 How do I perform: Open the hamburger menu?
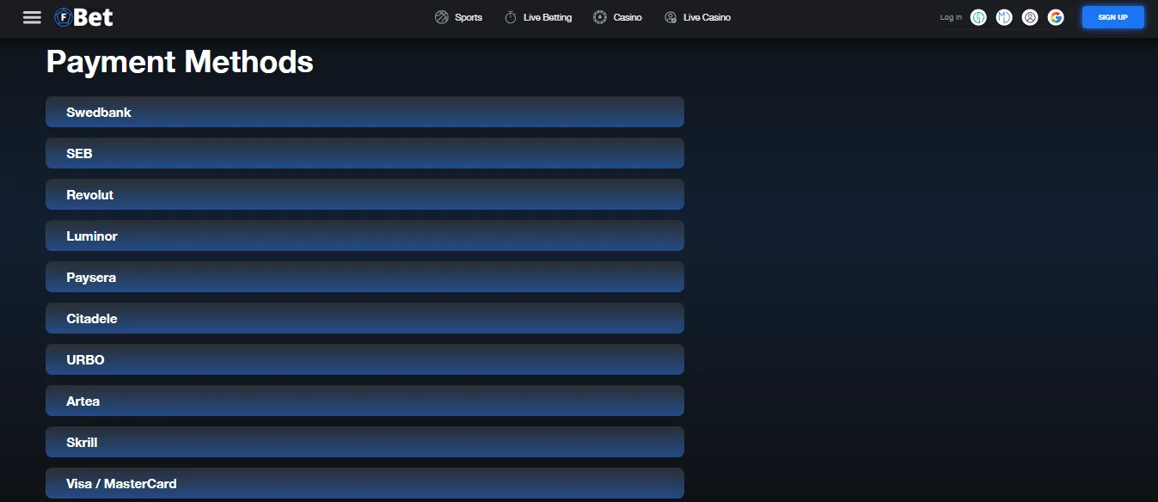tap(32, 17)
